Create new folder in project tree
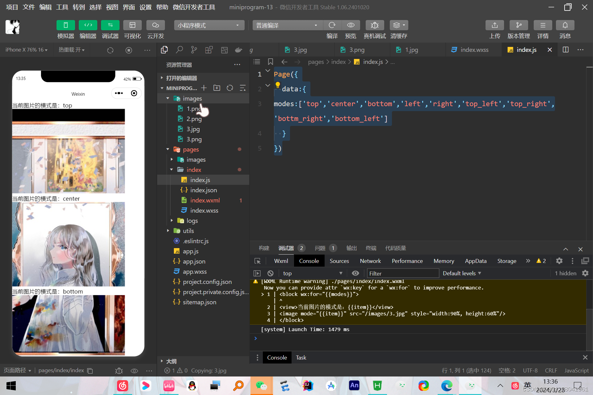The image size is (593, 395). point(217,88)
